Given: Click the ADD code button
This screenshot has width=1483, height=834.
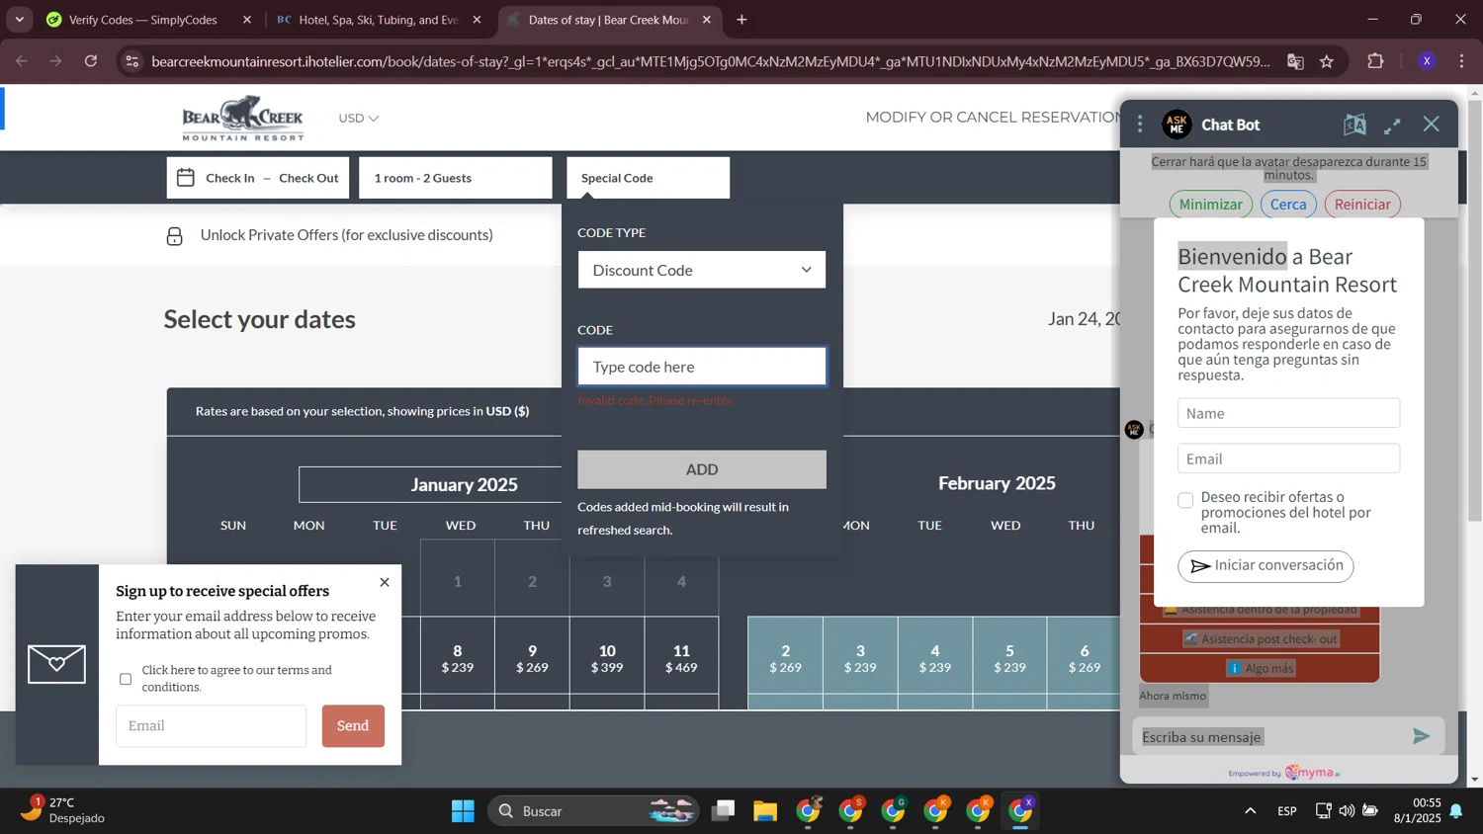Looking at the screenshot, I should coord(702,469).
